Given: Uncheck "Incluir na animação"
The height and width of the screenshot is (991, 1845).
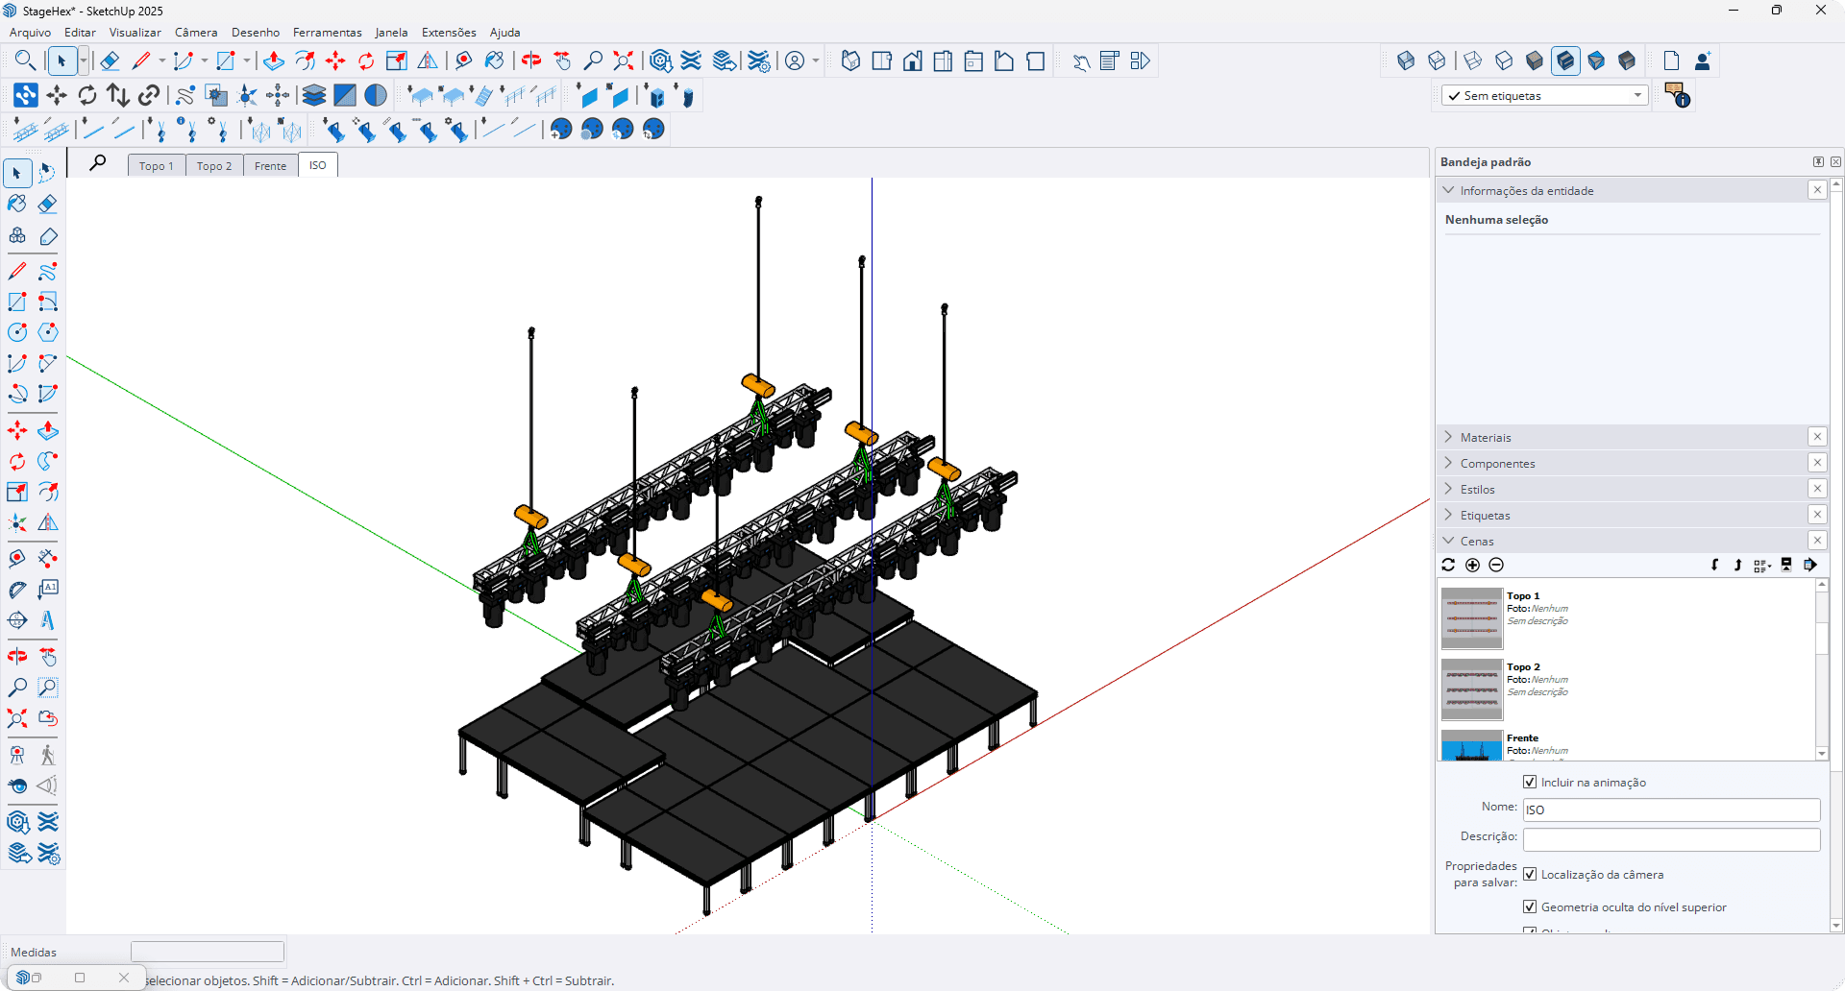Looking at the screenshot, I should [x=1532, y=782].
